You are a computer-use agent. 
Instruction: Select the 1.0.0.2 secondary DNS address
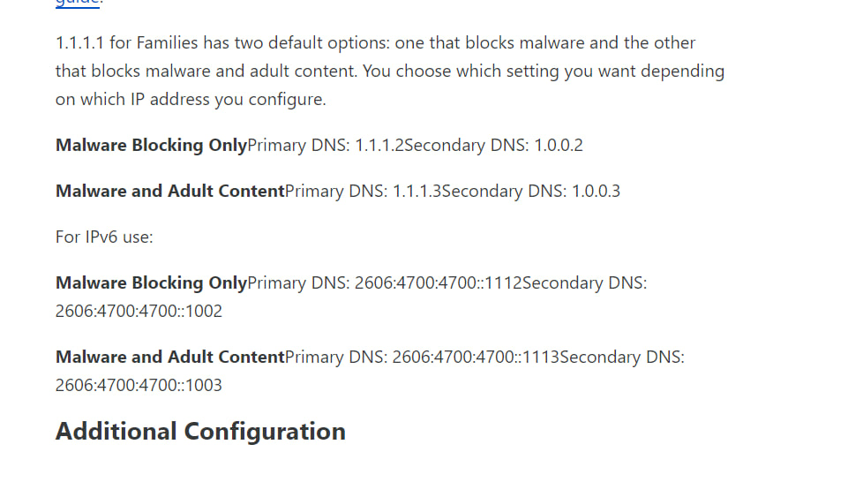click(559, 146)
